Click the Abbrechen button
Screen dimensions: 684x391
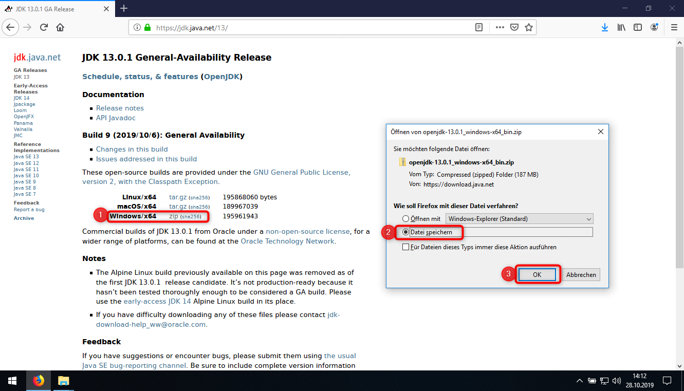(581, 275)
